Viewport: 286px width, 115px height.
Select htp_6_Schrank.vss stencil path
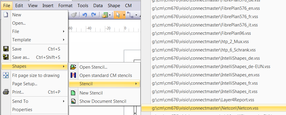(204, 50)
